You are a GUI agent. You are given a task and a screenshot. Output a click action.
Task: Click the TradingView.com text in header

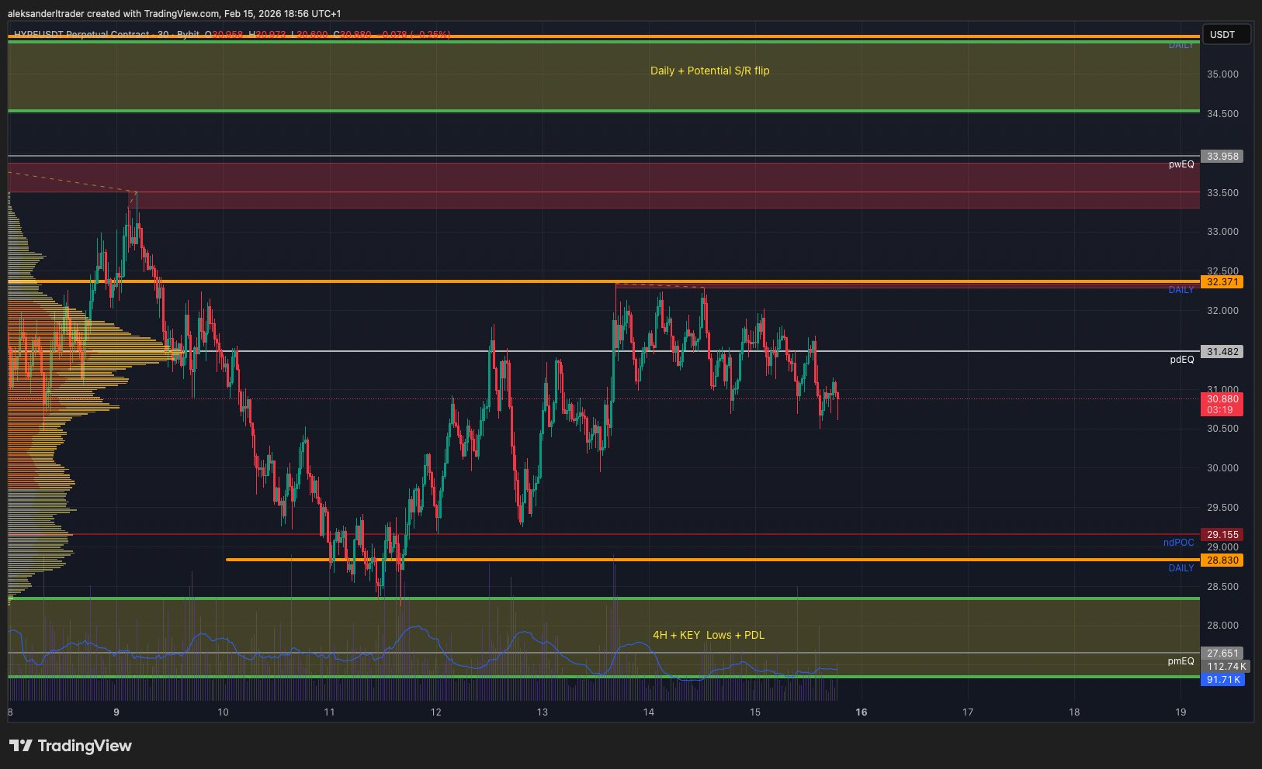coord(181,14)
